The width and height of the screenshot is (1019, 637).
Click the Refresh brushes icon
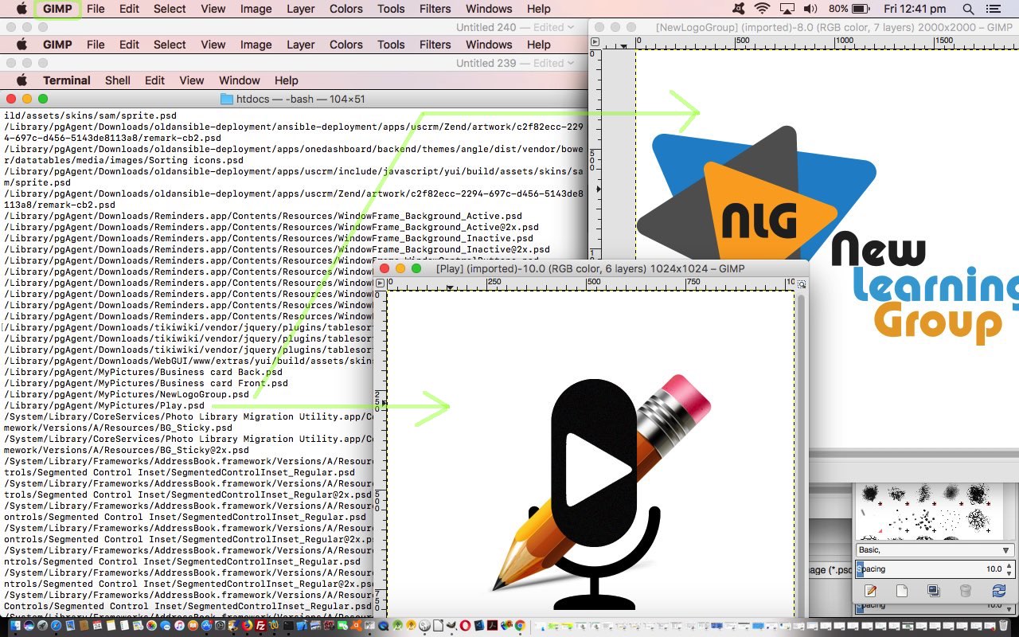[998, 591]
